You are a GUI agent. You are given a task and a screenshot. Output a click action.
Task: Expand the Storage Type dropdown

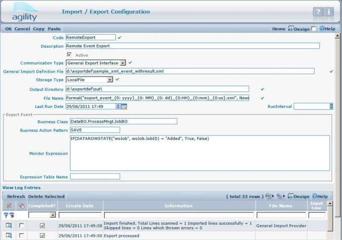coord(110,80)
